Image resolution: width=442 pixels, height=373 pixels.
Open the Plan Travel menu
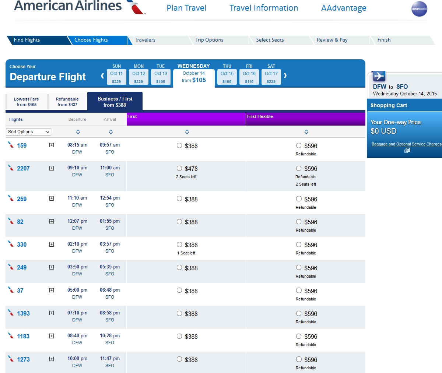point(186,8)
